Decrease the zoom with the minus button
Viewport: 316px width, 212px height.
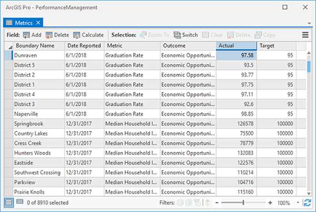(217, 203)
